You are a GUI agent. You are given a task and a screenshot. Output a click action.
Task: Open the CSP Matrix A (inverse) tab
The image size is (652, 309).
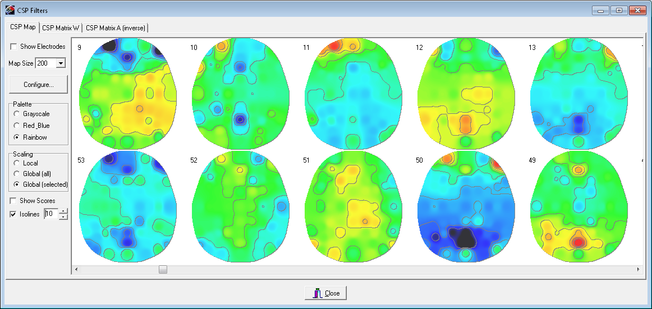116,28
